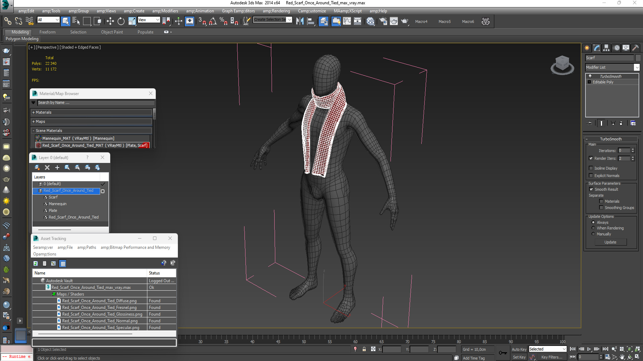Click Red_Scarf material color swatch
This screenshot has width=643, height=361.
(x=39, y=145)
